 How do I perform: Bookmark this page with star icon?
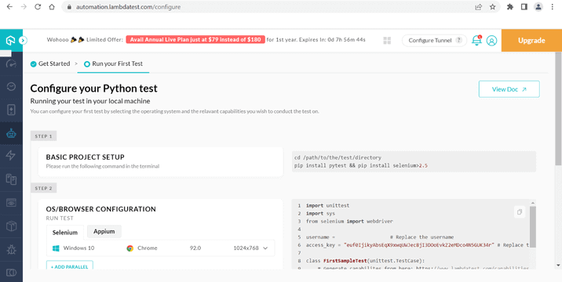493,7
